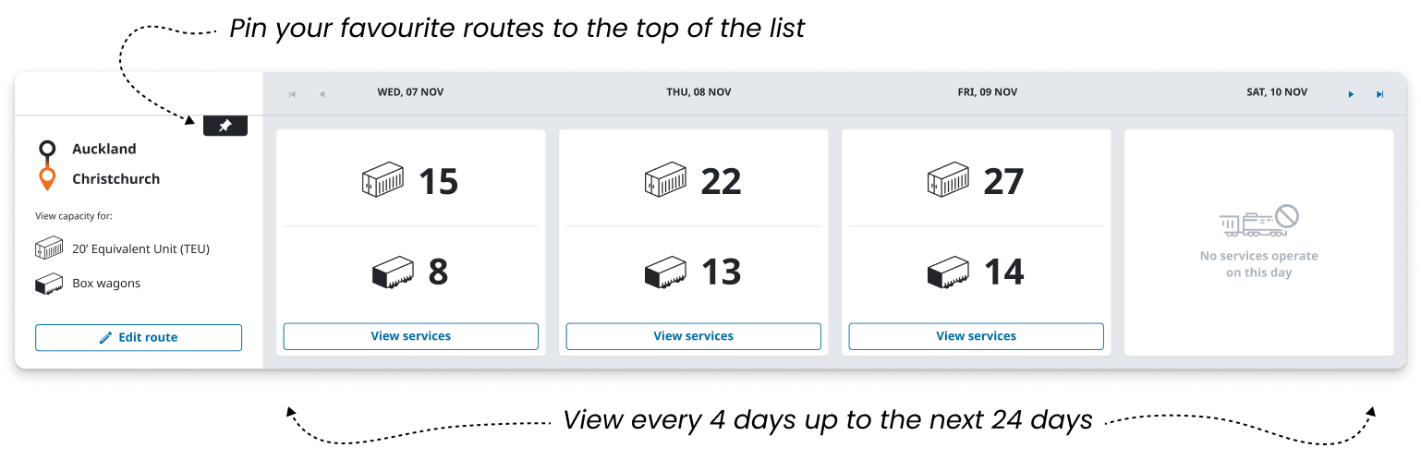The height and width of the screenshot is (460, 1421).
Task: Click the no-services train icon on Saturday
Action: click(1258, 222)
